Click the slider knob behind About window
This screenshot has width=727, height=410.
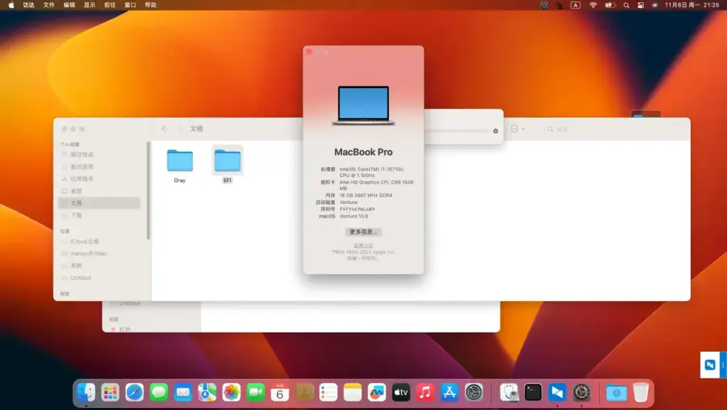[x=496, y=131]
